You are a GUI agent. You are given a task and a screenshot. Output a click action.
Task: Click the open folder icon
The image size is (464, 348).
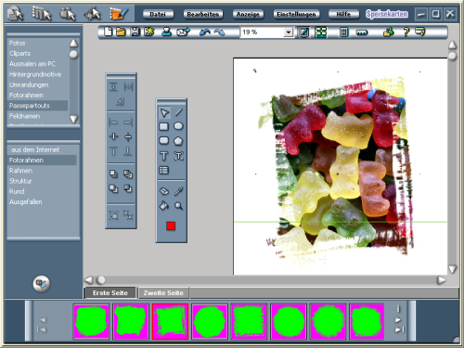pyautogui.click(x=121, y=32)
